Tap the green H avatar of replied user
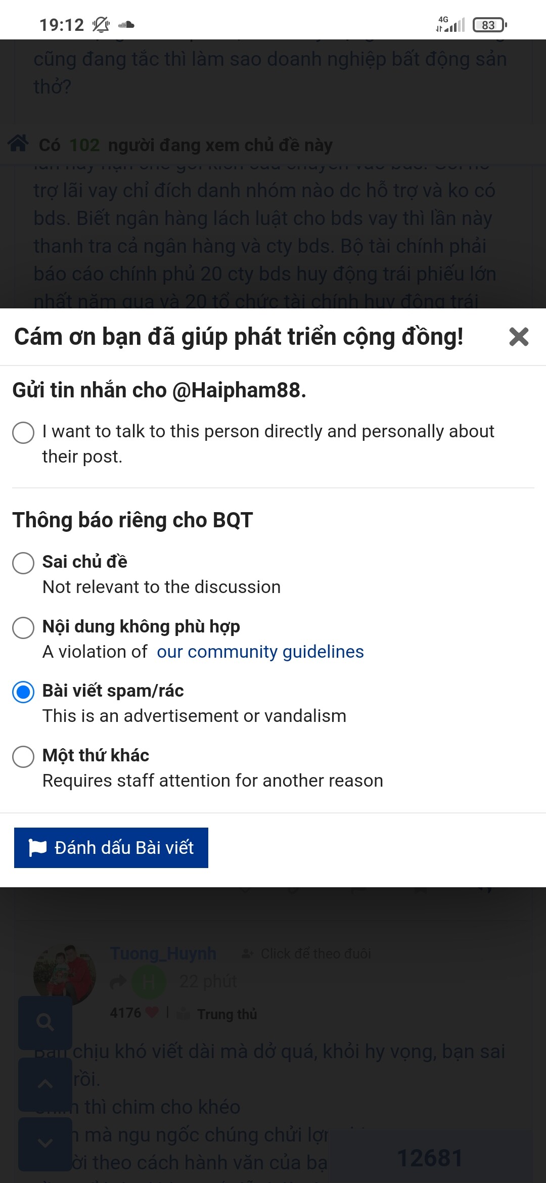The height and width of the screenshot is (1183, 546). [x=148, y=982]
